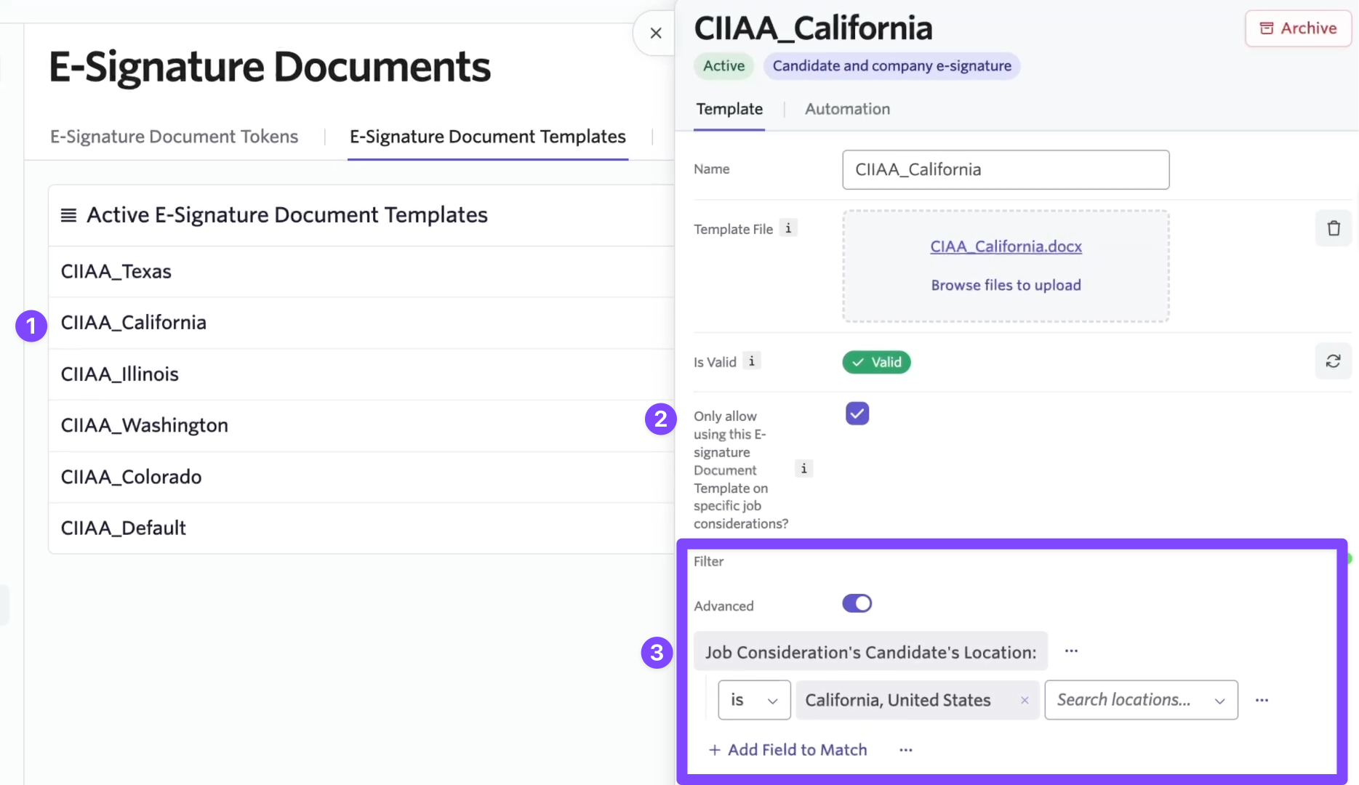Image resolution: width=1359 pixels, height=785 pixels.
Task: Click the Archive button
Action: tap(1298, 28)
